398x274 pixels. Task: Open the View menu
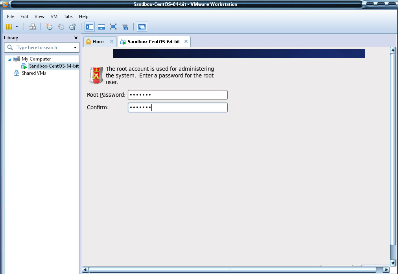pos(39,17)
